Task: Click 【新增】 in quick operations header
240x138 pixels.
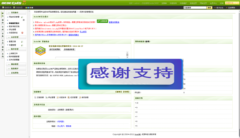Action: (x=119, y=92)
